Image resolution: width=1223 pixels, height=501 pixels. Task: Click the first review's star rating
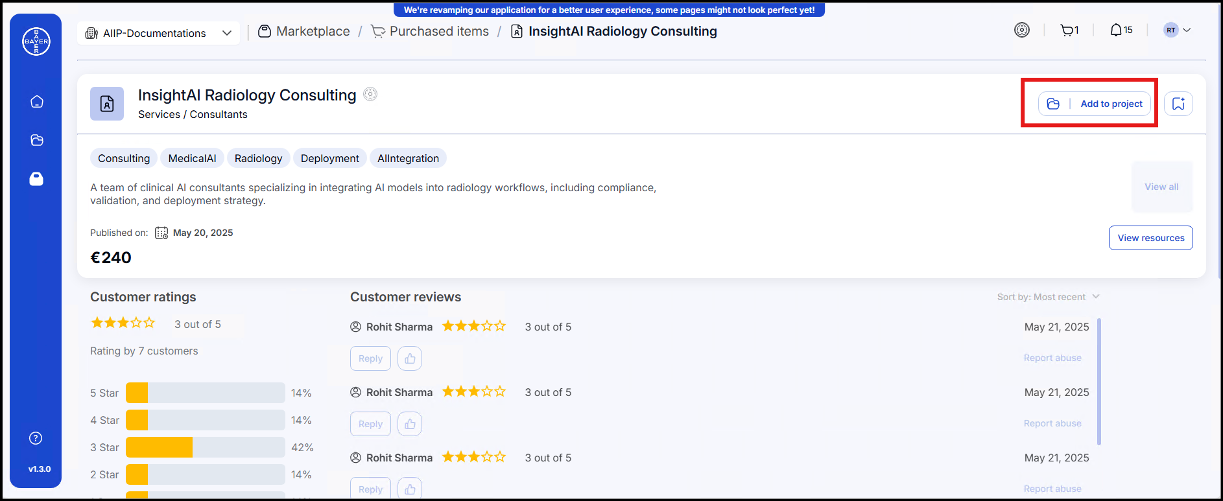click(x=474, y=326)
